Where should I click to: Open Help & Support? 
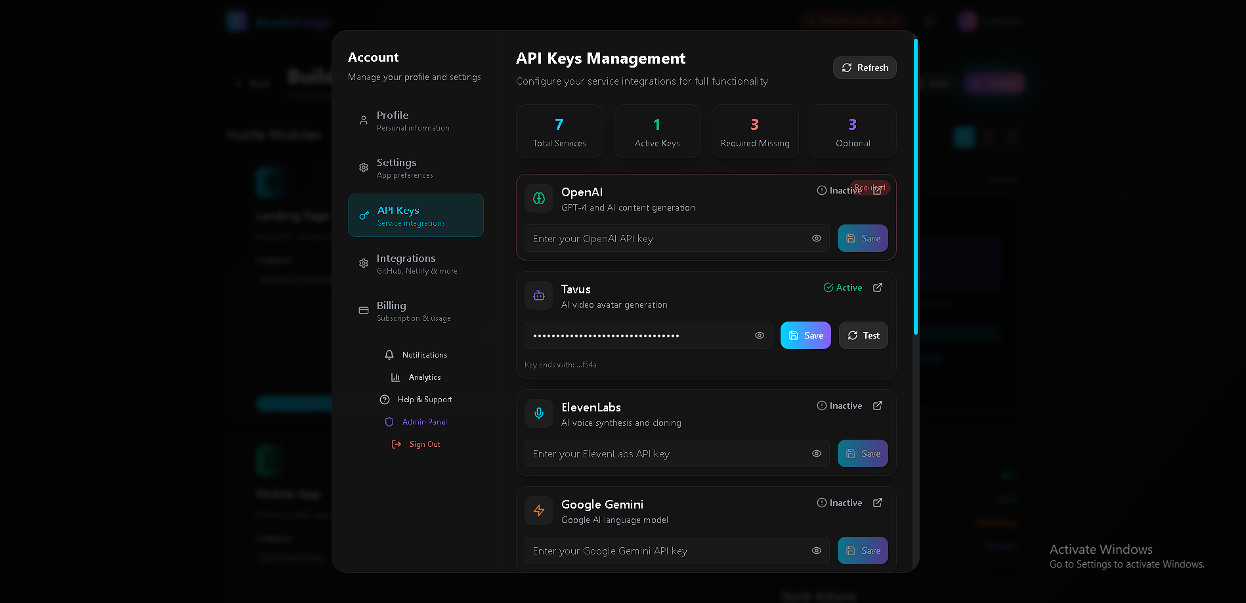click(x=416, y=400)
